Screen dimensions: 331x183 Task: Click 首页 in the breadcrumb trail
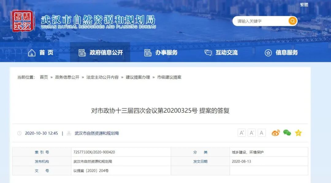point(44,77)
